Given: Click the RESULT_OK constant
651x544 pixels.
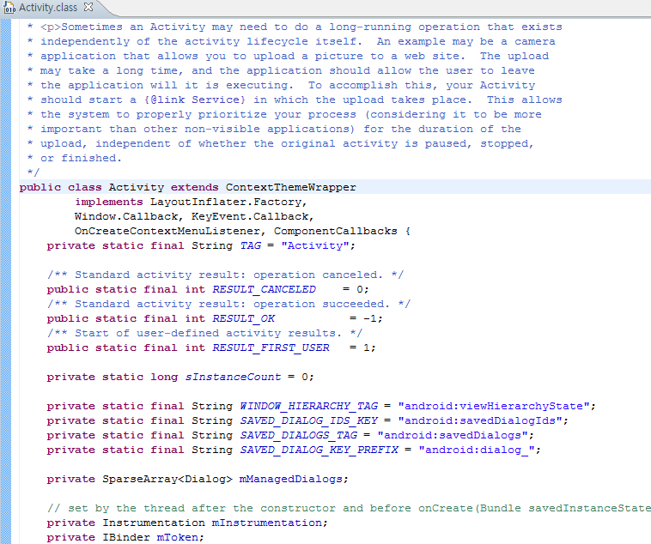Looking at the screenshot, I should 243,318.
